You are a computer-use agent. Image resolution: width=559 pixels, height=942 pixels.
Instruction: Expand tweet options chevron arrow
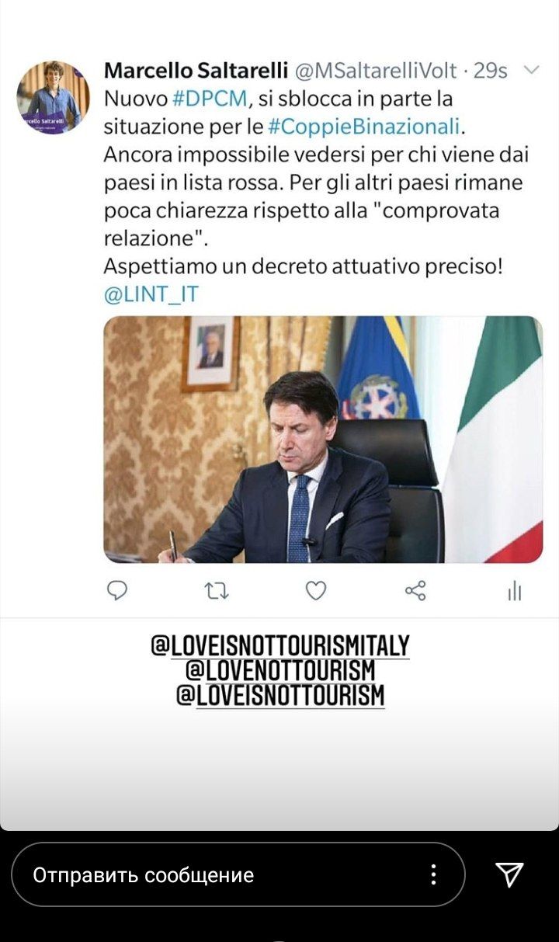532,71
